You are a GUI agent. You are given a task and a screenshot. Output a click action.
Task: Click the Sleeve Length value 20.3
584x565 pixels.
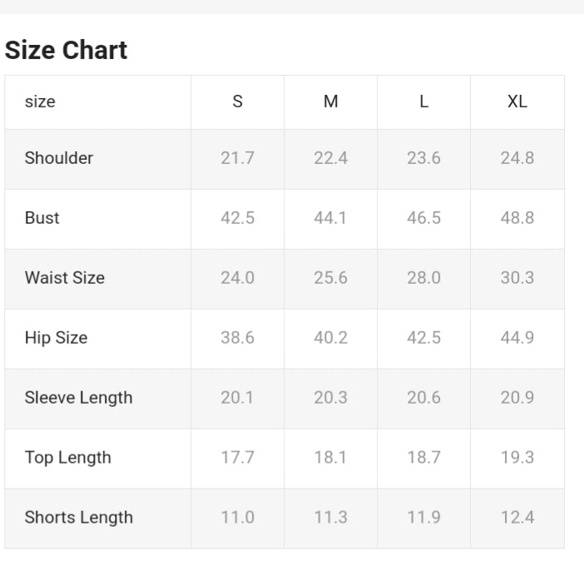click(331, 398)
